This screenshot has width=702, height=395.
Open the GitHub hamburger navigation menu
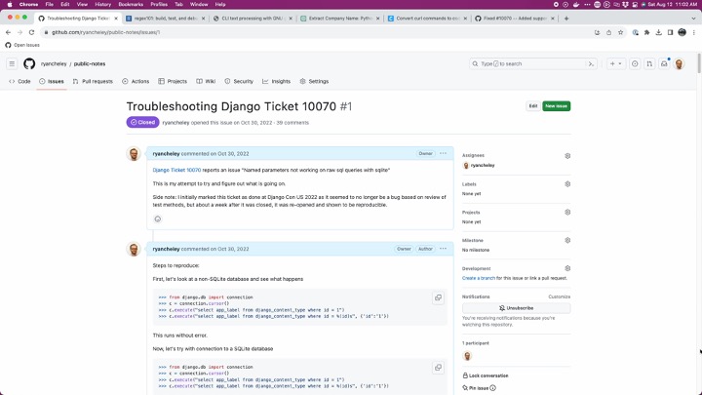coord(12,63)
